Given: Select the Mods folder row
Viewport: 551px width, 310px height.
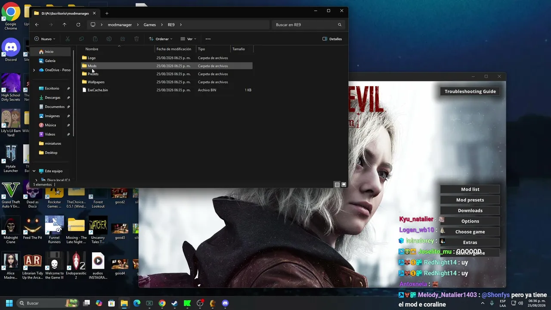Looking at the screenshot, I should tap(167, 66).
